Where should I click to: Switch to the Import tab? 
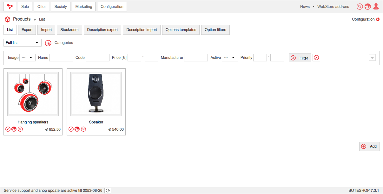[x=46, y=30]
